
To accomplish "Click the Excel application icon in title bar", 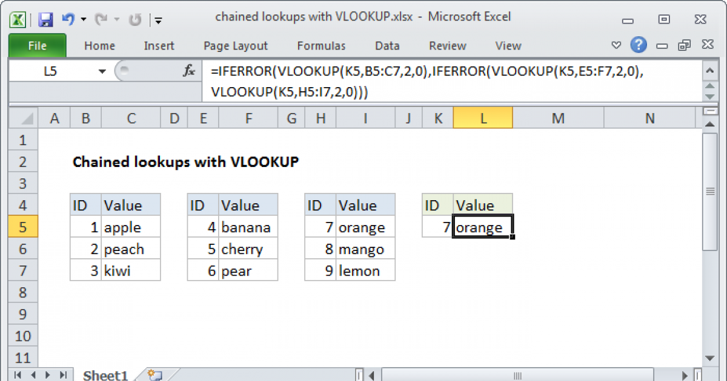I will 19,20.
